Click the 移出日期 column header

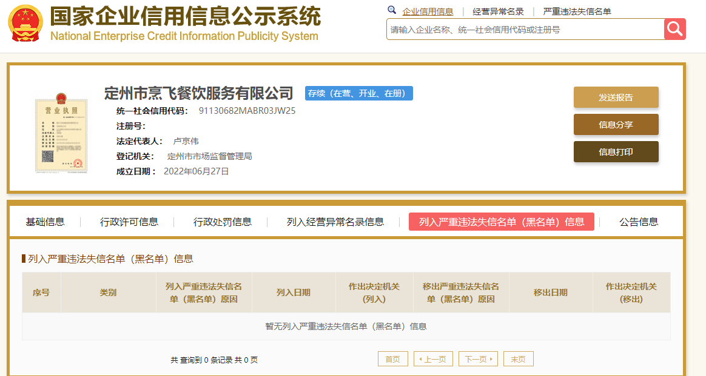[551, 292]
